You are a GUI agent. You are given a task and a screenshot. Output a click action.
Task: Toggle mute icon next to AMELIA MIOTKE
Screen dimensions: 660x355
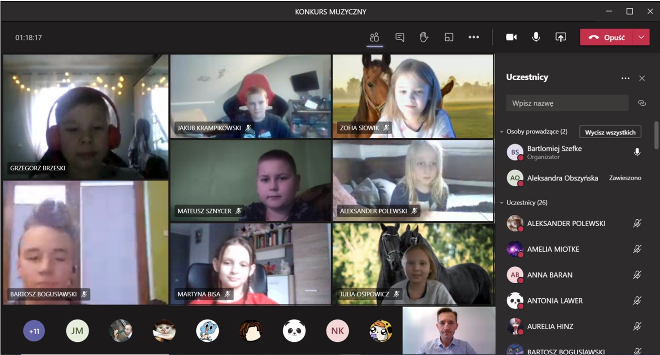coord(637,249)
